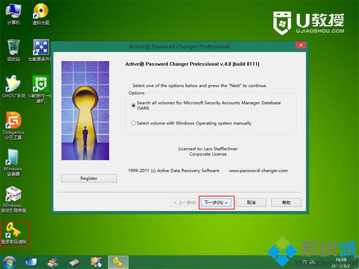This screenshot has height=269, width=359.
Task: Click 'Licensed to: Lars Stafflechner' text
Action: pos(208,149)
